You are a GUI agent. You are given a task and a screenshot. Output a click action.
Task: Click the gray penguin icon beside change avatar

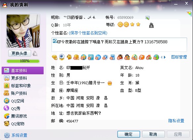(35, 53)
